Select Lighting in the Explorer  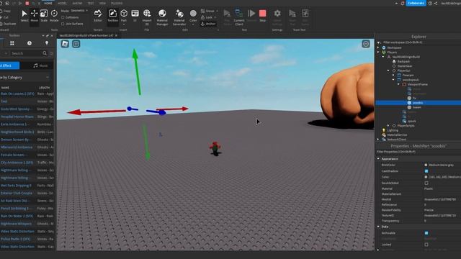coord(393,130)
